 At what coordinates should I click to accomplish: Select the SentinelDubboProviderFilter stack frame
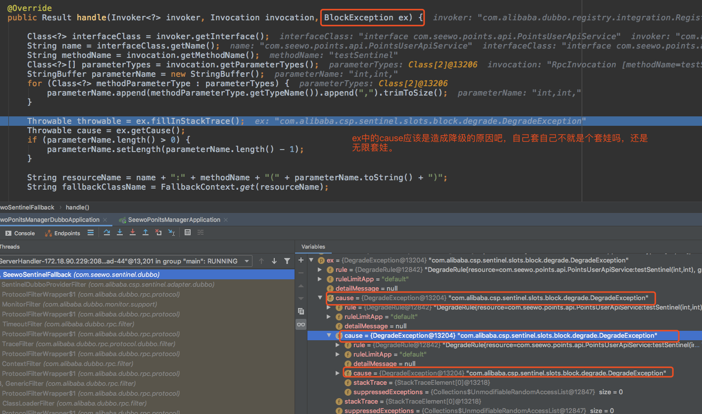(x=147, y=284)
